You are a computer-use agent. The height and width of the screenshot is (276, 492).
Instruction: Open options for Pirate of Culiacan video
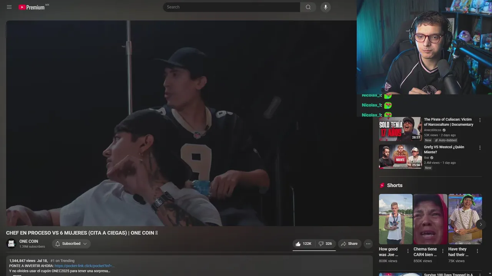coord(480,120)
